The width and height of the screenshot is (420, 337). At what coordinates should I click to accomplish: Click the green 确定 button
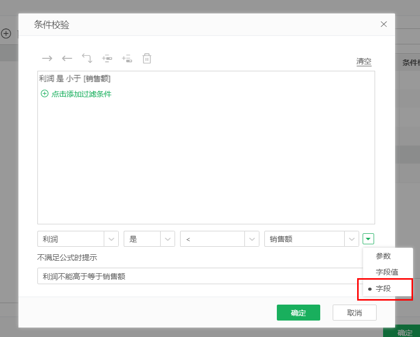pos(298,313)
